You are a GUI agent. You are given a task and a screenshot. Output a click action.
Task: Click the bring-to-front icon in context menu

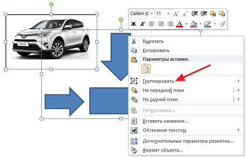click(x=134, y=90)
